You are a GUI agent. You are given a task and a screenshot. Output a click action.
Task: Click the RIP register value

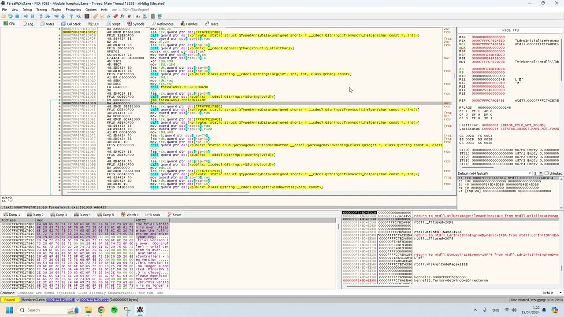pos(488,100)
